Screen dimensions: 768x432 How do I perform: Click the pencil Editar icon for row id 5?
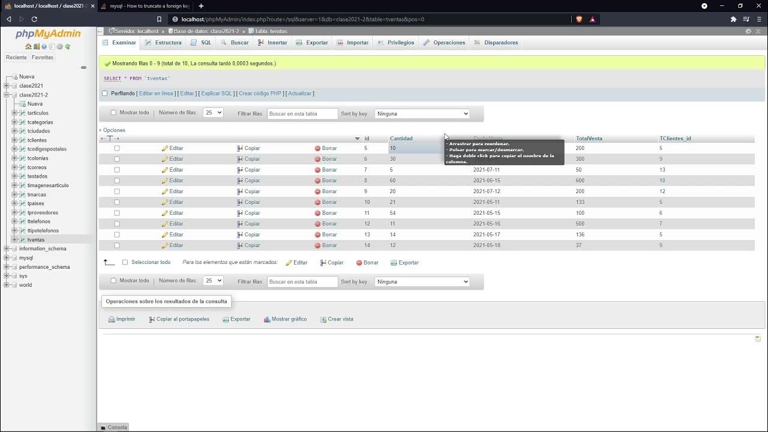[165, 148]
